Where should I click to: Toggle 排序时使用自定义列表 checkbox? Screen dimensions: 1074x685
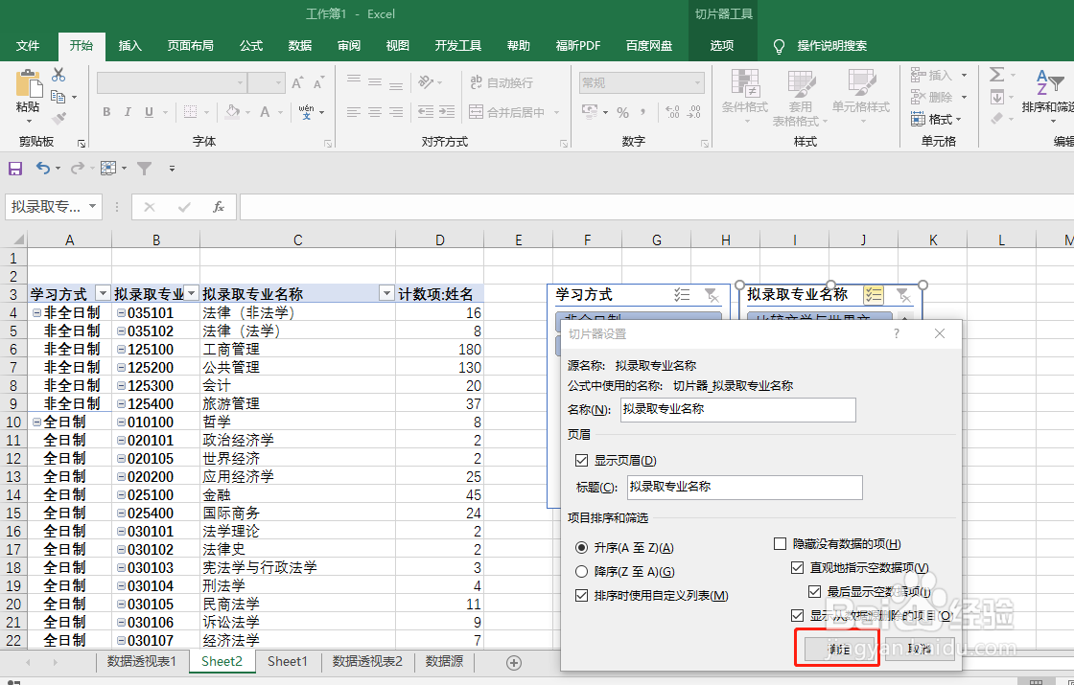coord(581,595)
